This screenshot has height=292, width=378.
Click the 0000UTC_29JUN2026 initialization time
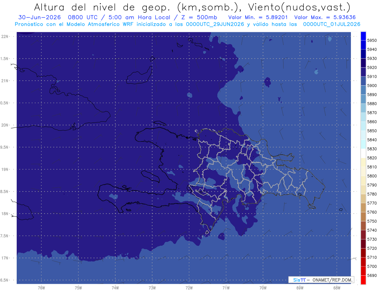pyautogui.click(x=215, y=24)
